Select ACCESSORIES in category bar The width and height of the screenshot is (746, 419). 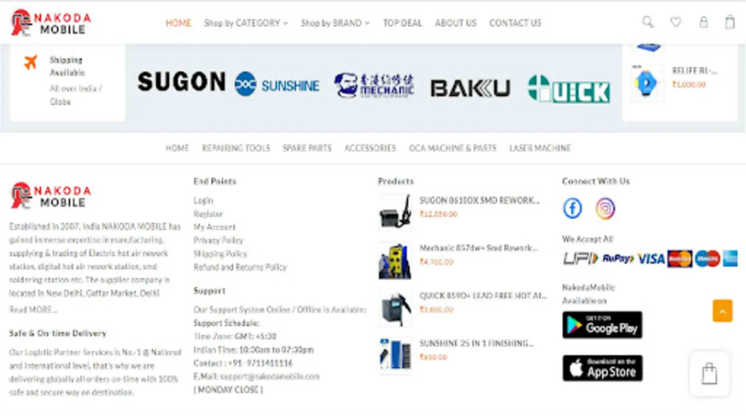point(370,148)
